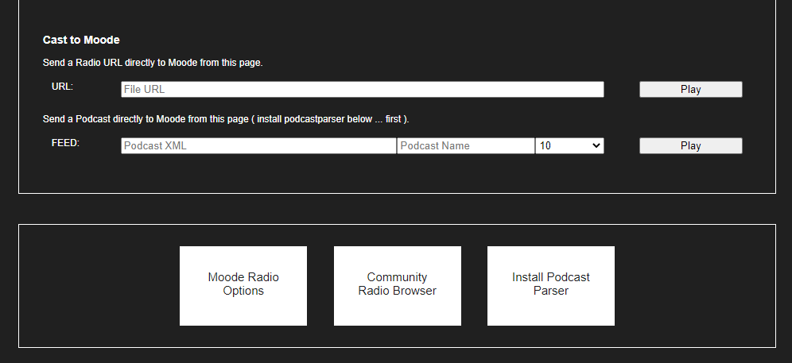Open the Community Radio Browser tile

[x=397, y=286]
